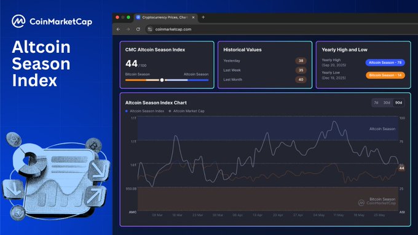Click the browser forward arrow
Screen dimensions: 418x235
tap(128, 29)
